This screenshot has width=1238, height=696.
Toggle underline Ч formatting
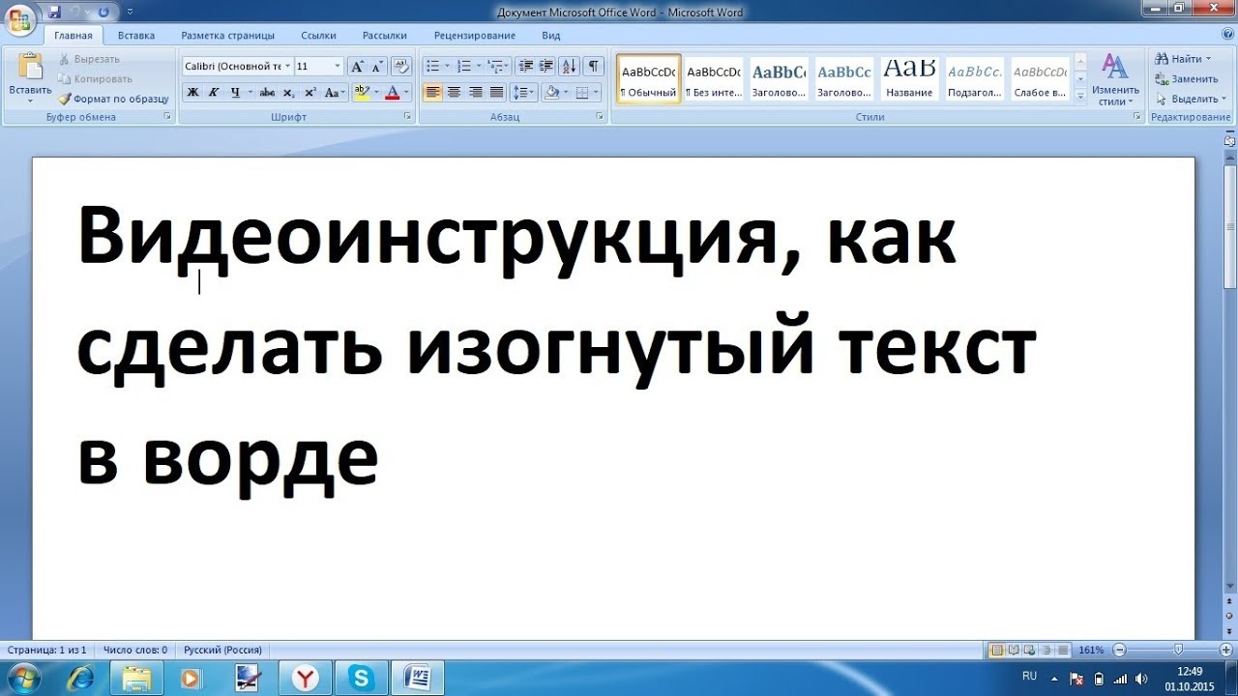coord(234,93)
